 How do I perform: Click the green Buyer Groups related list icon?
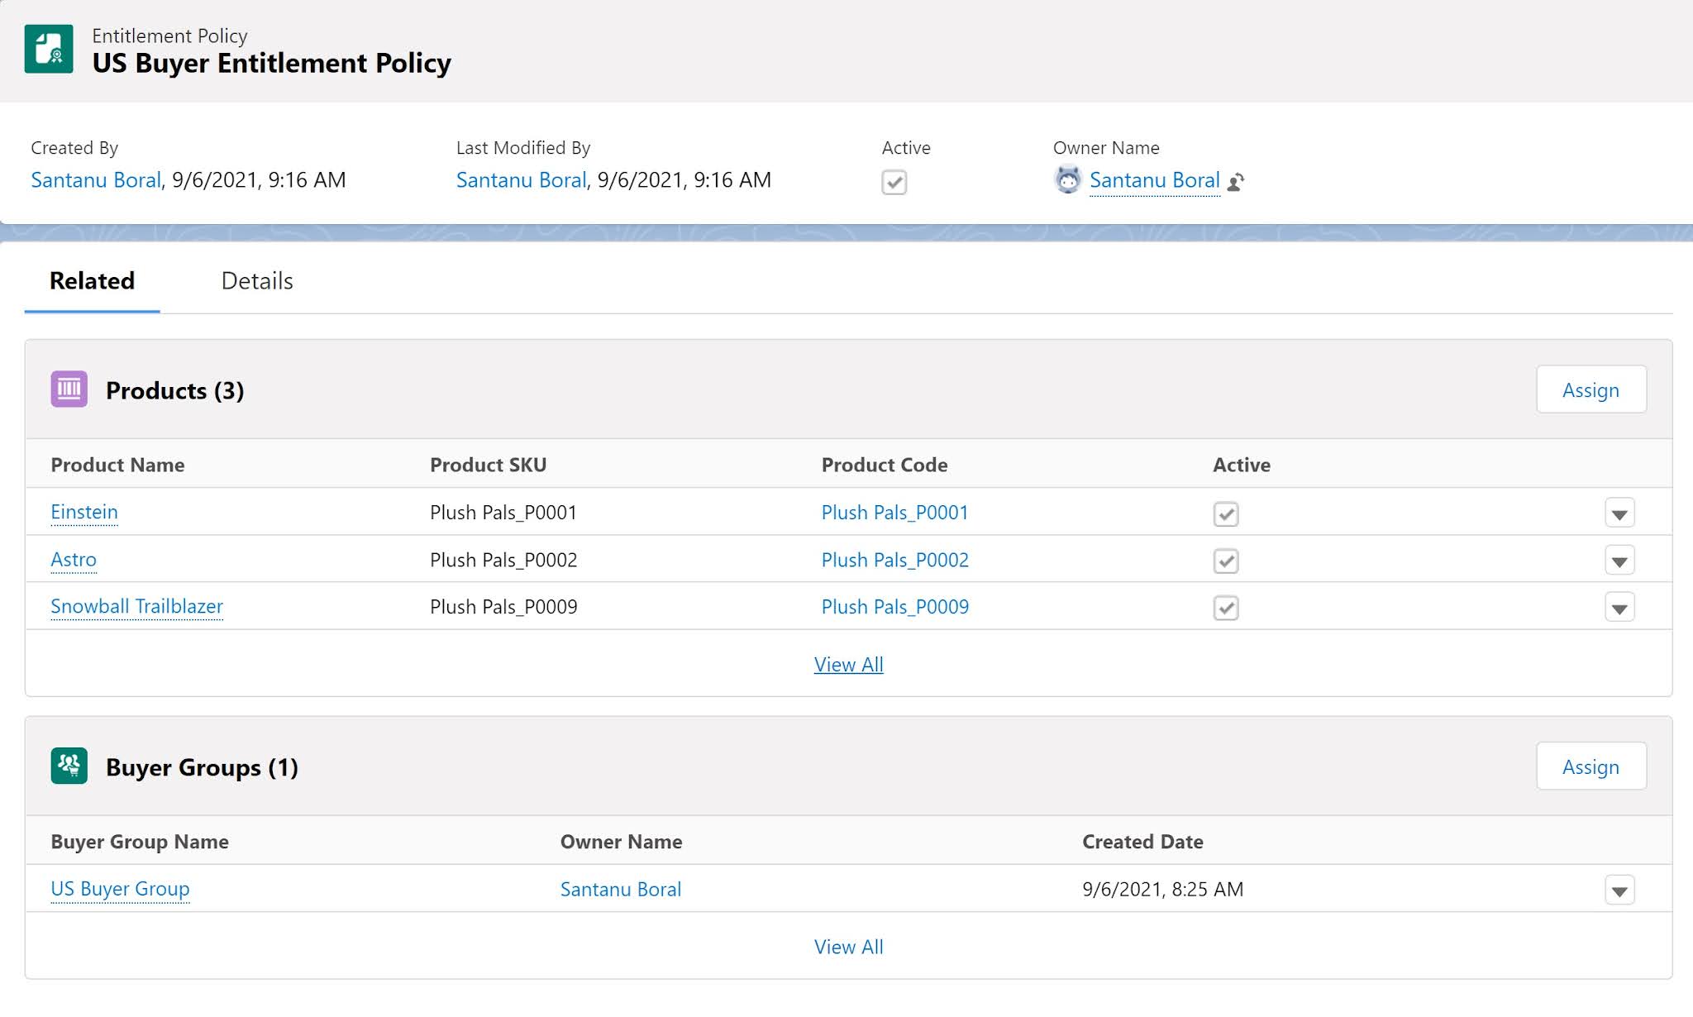[x=69, y=766]
